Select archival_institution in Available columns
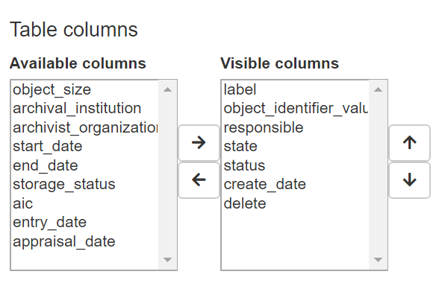439x286 pixels. click(85, 109)
